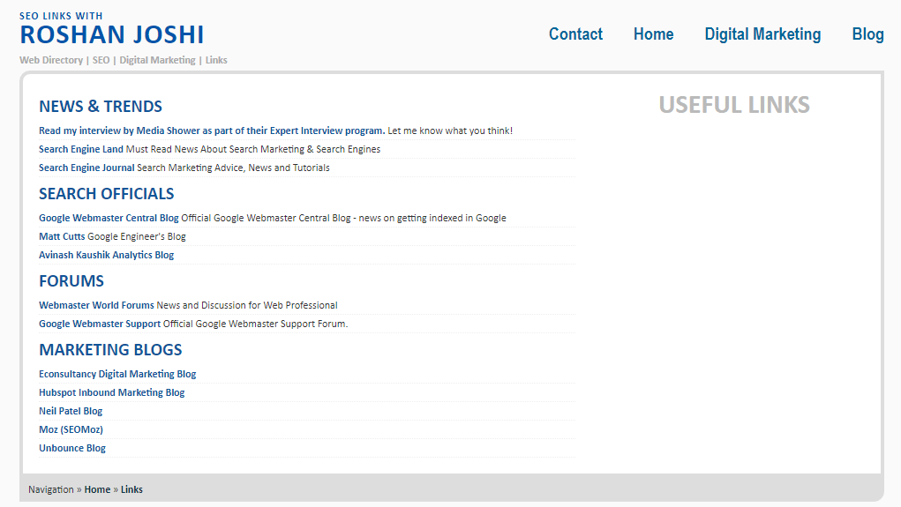901x507 pixels.
Task: Select the Forums heading
Action: (71, 280)
